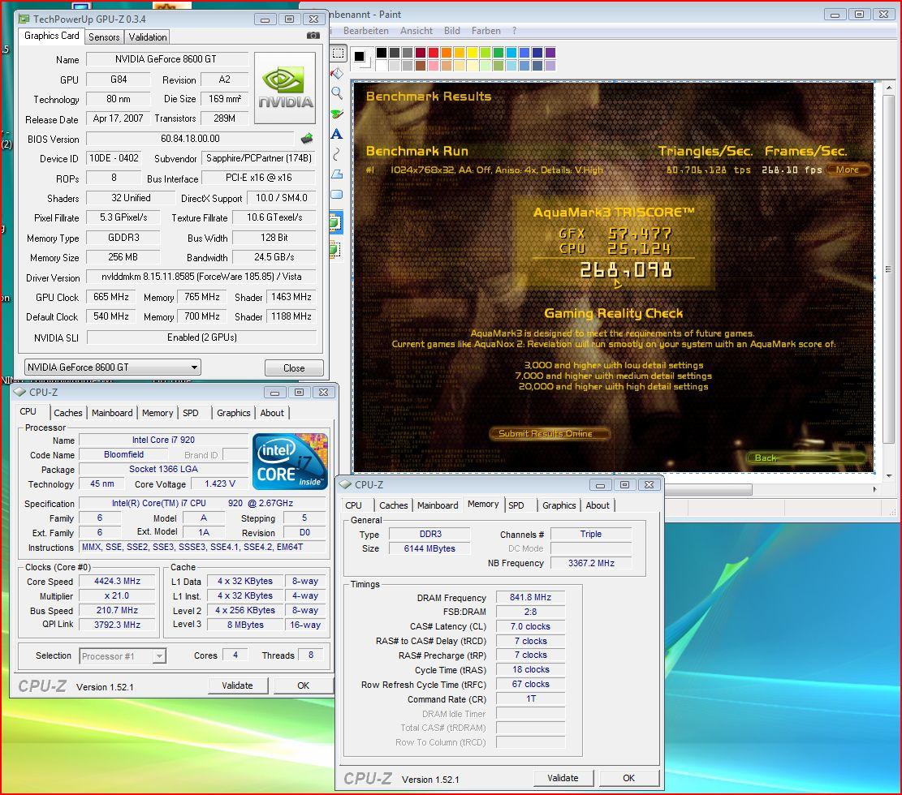
Task: Click Paint's current foreground color box
Action: [x=360, y=56]
